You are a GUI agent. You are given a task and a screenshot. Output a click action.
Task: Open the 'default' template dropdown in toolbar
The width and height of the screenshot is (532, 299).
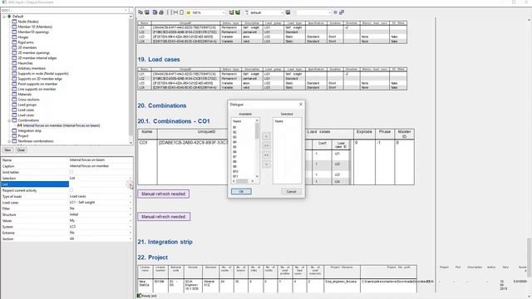coord(282,12)
